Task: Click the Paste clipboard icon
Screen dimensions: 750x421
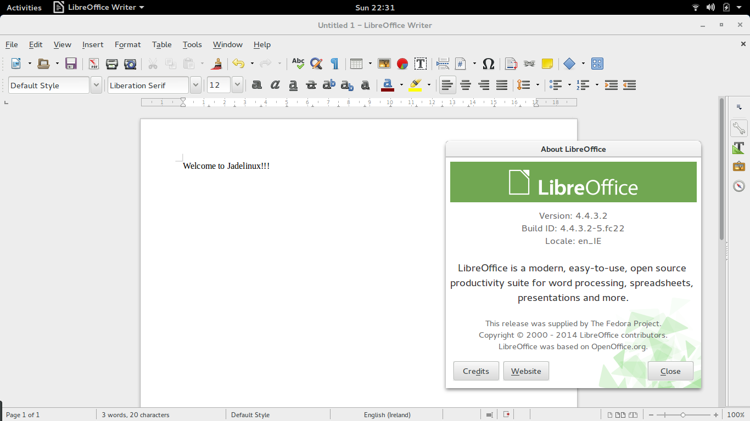Action: tap(189, 64)
